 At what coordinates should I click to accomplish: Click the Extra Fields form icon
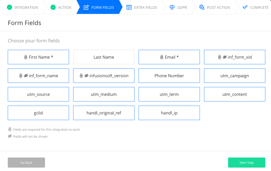point(129,7)
